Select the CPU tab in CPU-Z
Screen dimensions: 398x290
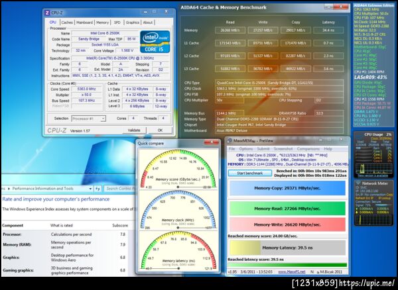pyautogui.click(x=53, y=23)
